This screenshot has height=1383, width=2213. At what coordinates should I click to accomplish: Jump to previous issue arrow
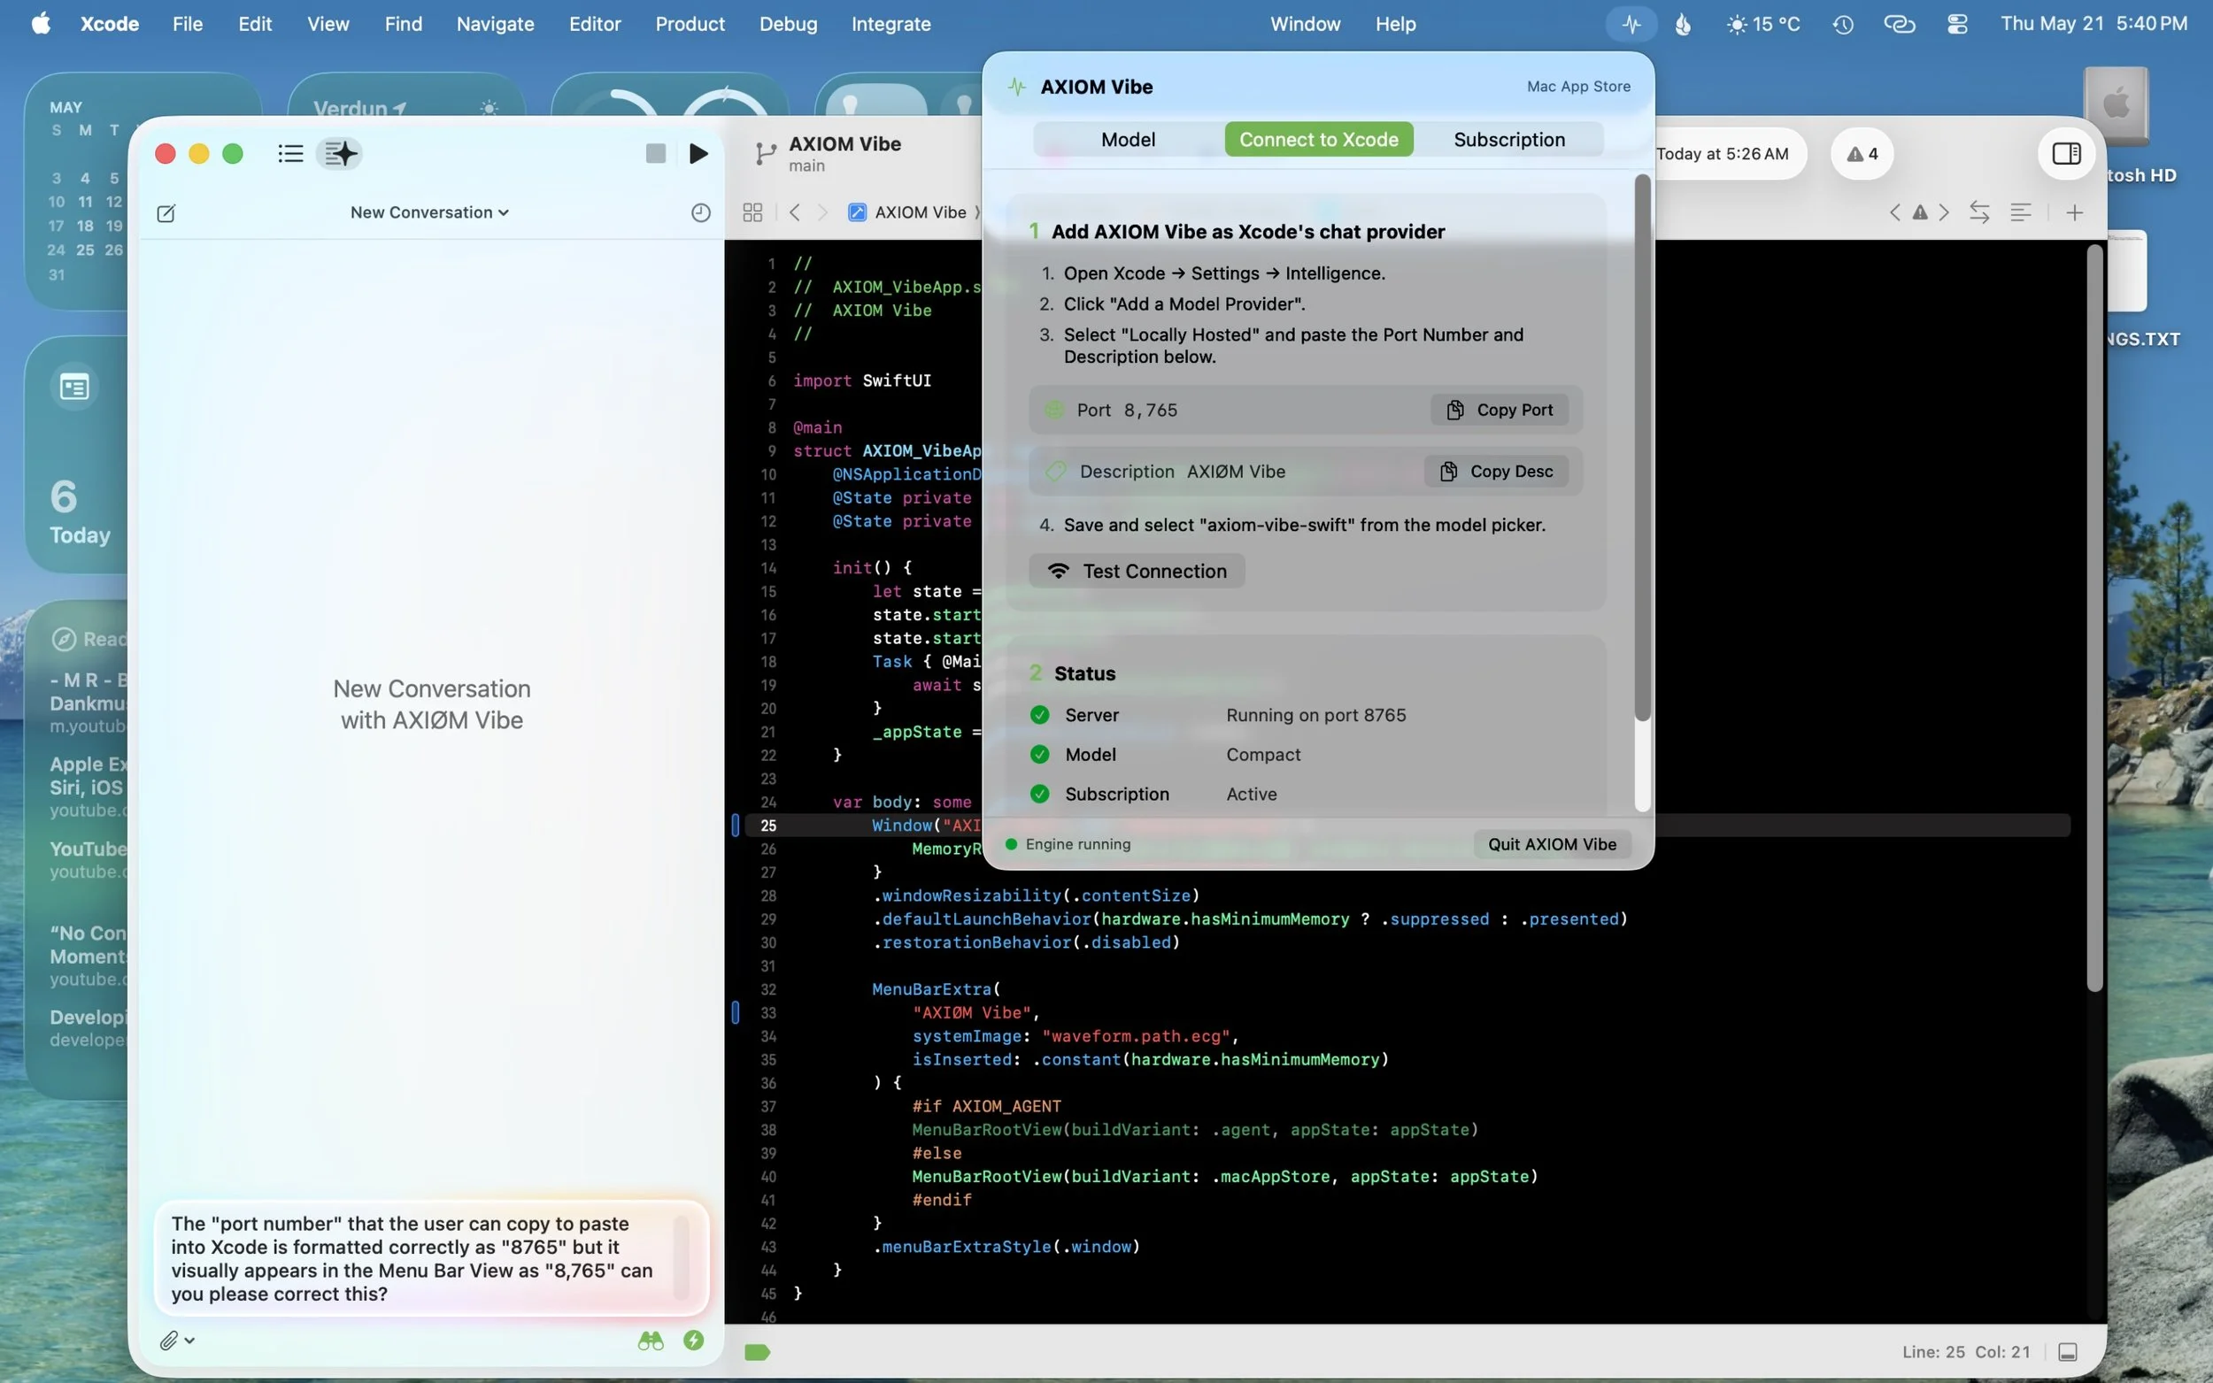pos(1894,212)
